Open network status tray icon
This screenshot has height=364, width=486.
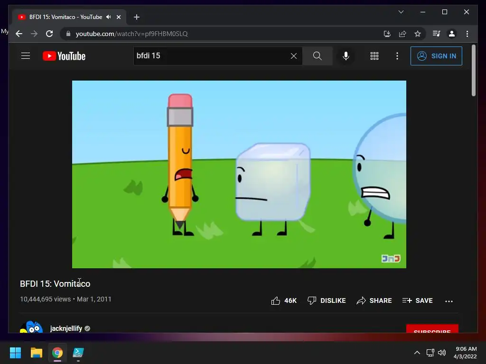(430, 353)
